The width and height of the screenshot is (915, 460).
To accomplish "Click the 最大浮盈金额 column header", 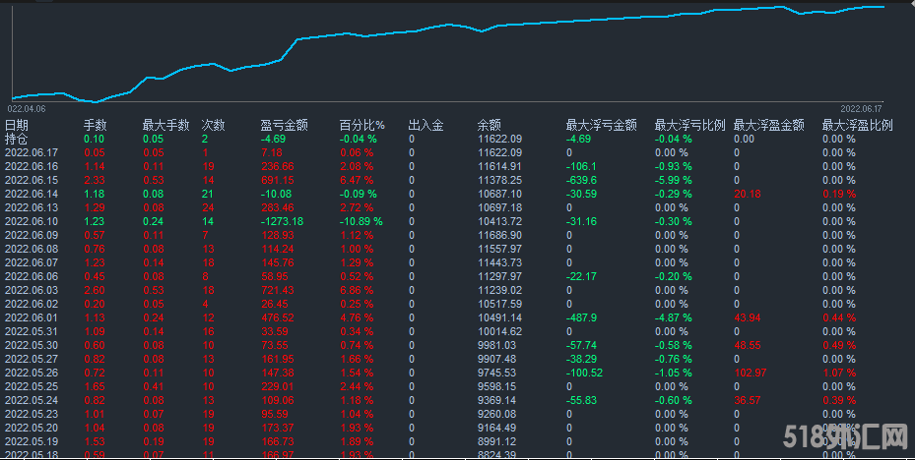I will pos(768,125).
